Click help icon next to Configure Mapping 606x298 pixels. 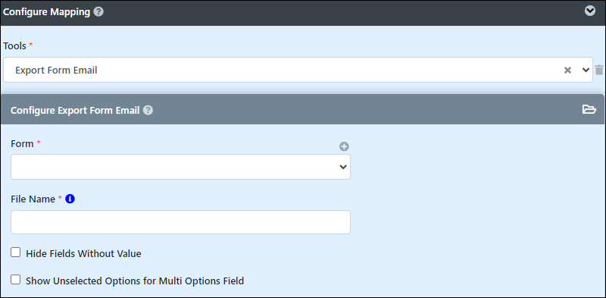[x=98, y=12]
